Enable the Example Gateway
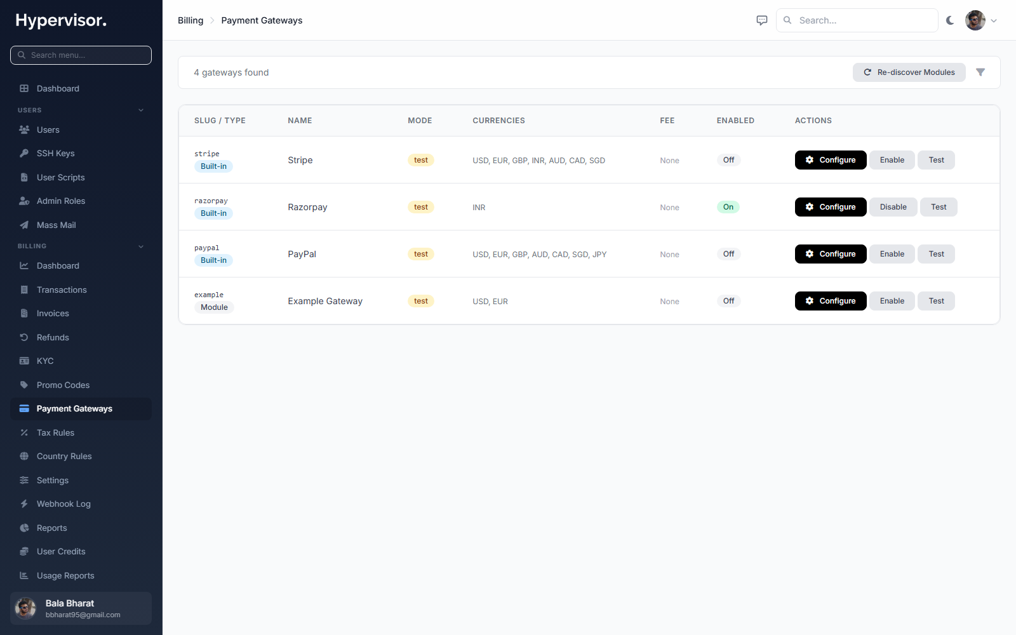The height and width of the screenshot is (635, 1016). point(892,301)
